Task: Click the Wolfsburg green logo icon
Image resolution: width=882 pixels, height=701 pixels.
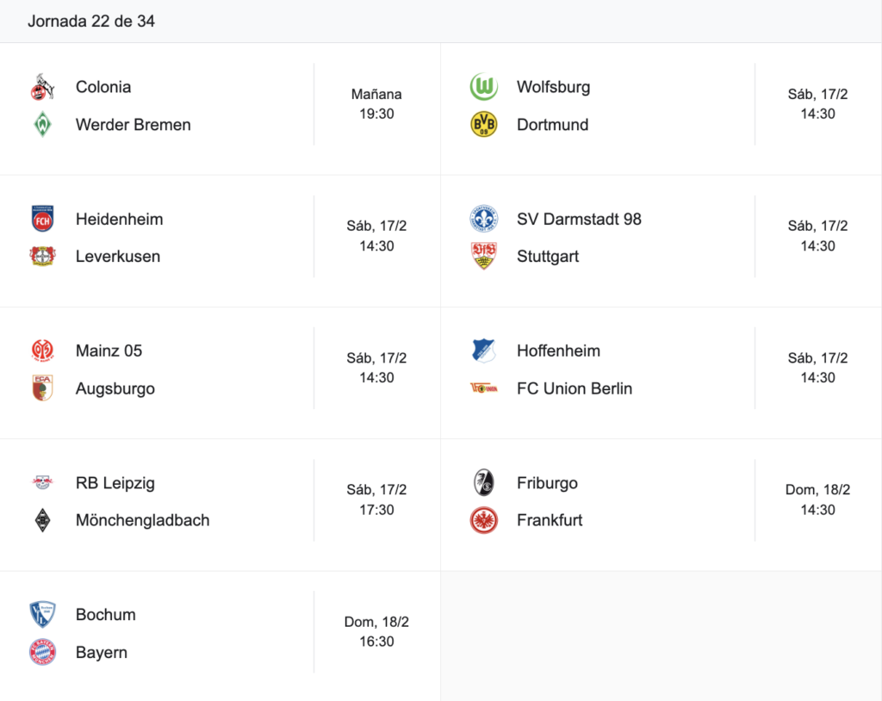Action: (483, 87)
